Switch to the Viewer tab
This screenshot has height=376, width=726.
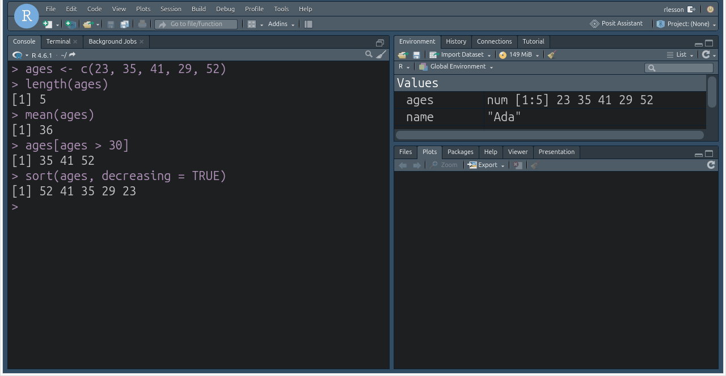518,152
